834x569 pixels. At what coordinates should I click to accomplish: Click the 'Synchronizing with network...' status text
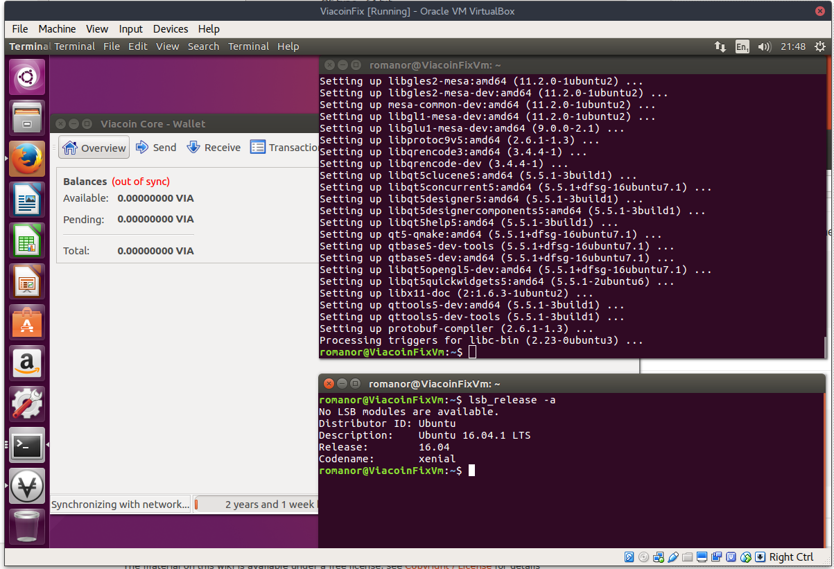(121, 505)
